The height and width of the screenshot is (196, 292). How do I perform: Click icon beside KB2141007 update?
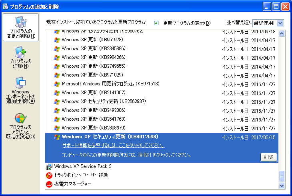tap(57, 93)
